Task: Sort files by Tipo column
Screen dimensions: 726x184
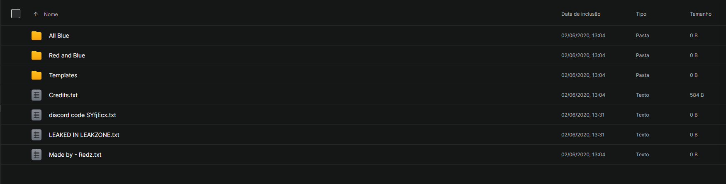Action: 641,14
